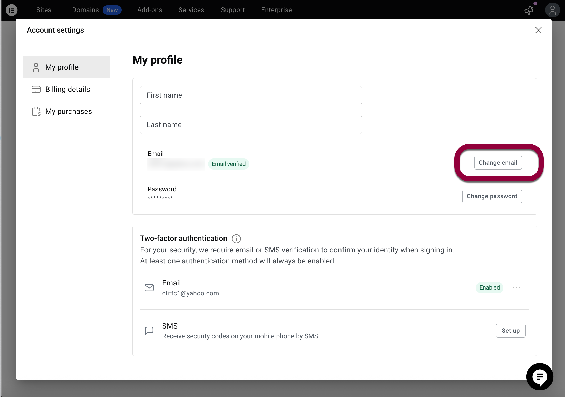The image size is (565, 397).
Task: Close the Account settings dialog
Action: [538, 30]
